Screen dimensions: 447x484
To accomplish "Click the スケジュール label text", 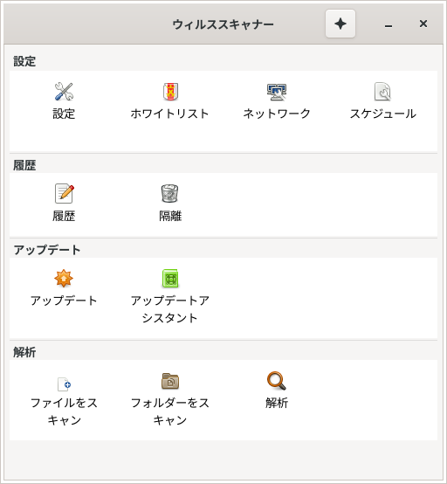I will (383, 114).
